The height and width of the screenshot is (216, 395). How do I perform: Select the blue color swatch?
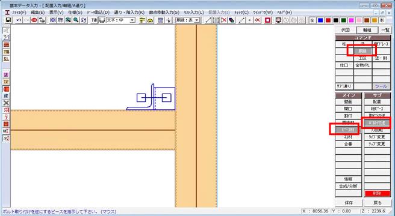[x=320, y=20]
